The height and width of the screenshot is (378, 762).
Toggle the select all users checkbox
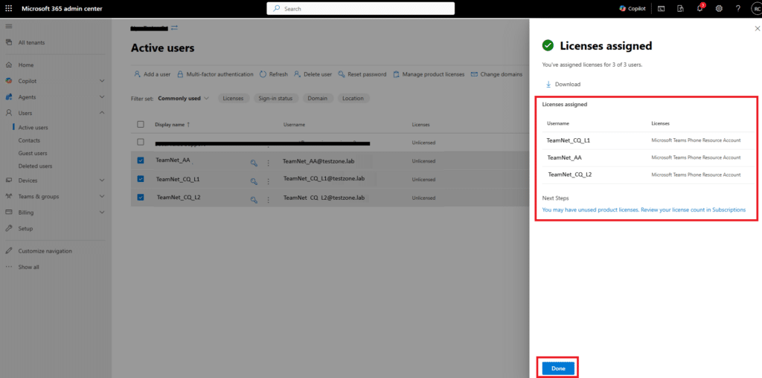pos(141,124)
